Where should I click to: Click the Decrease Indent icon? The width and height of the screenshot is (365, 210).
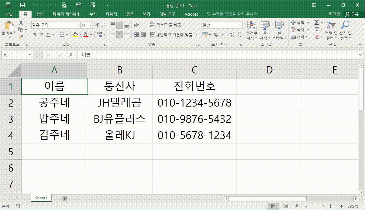click(x=136, y=35)
